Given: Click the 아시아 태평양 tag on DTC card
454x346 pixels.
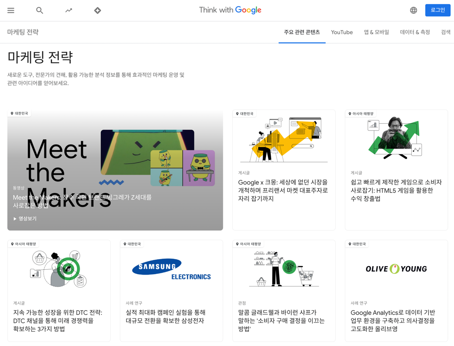Looking at the screenshot, I should click(x=24, y=244).
